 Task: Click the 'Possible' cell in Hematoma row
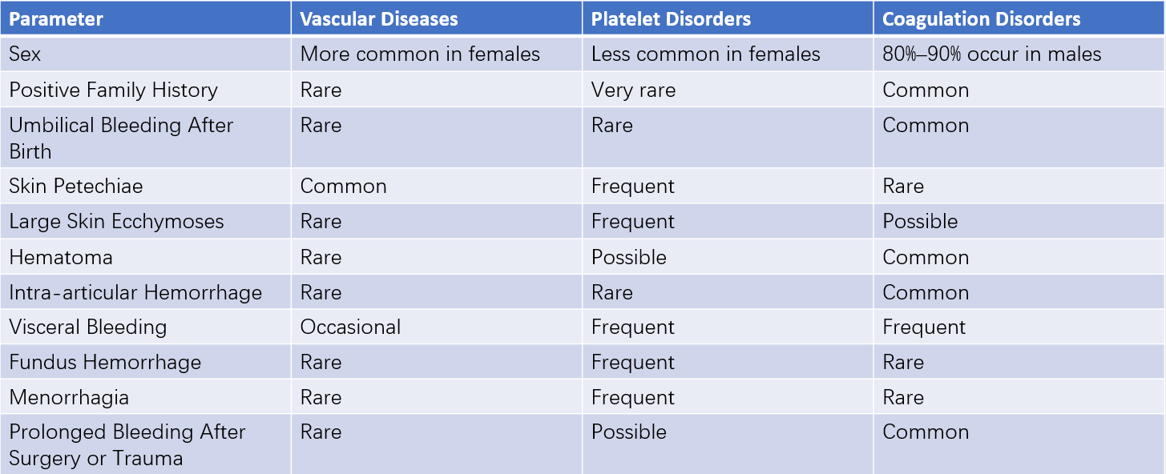click(x=728, y=257)
